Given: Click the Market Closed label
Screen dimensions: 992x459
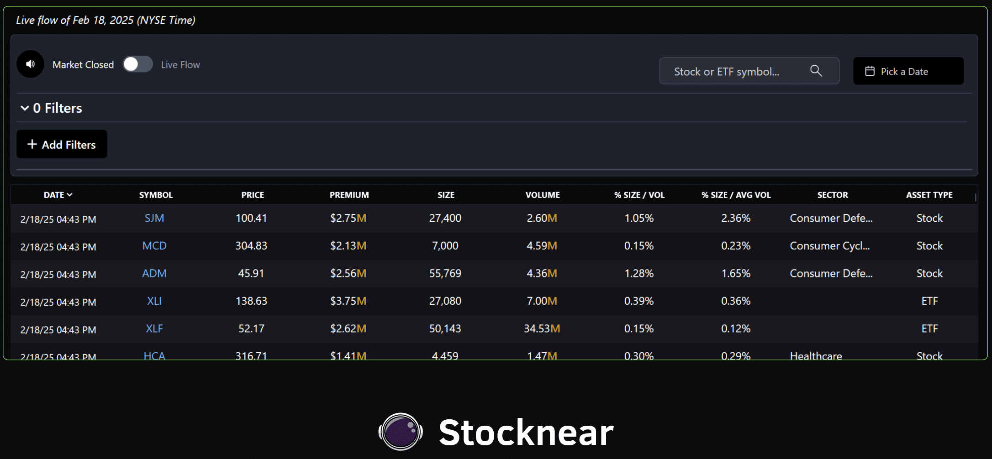Looking at the screenshot, I should point(83,65).
